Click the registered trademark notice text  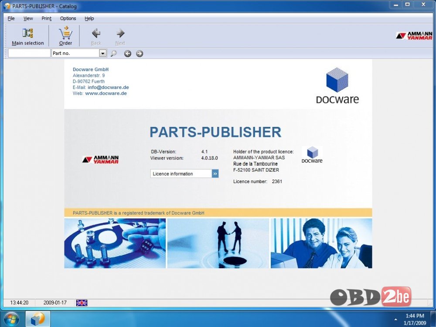[x=139, y=213]
